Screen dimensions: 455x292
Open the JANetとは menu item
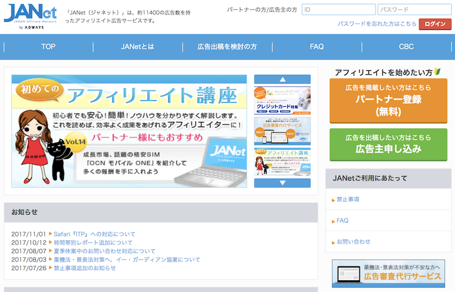pos(138,47)
